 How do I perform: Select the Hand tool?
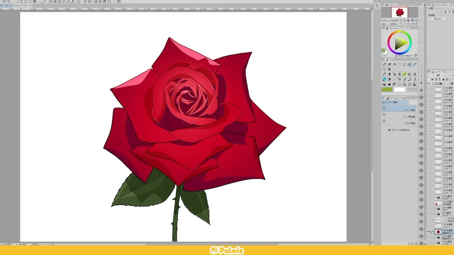tap(389, 68)
